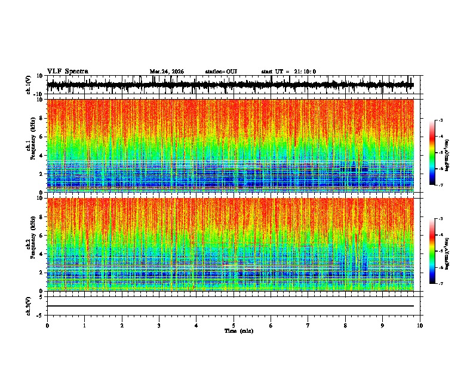Viewport: 473px width, 365px height.
Task: Click the time axis tick label '8'
Action: tap(345, 326)
